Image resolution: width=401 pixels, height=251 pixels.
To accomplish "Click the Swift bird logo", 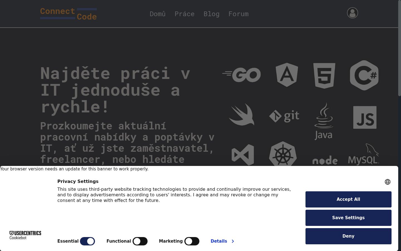I will (241, 115).
